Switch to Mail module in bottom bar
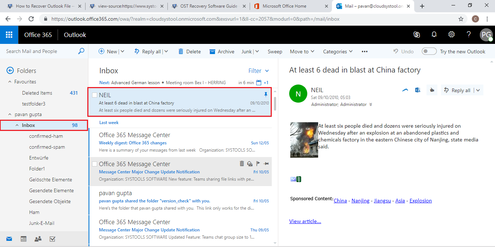This screenshot has height=247, width=495. click(x=9, y=239)
